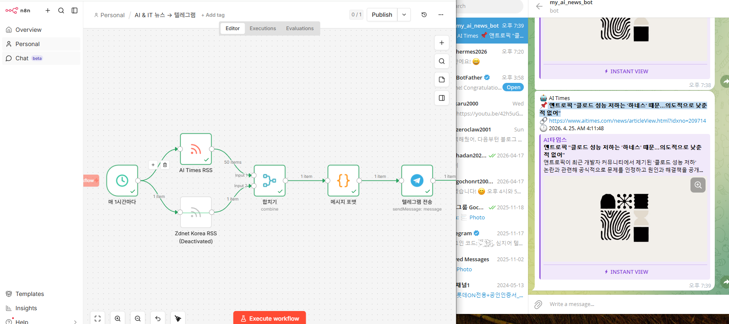729x324 pixels.
Task: Select the 메시지 포맷 code node
Action: point(343,181)
